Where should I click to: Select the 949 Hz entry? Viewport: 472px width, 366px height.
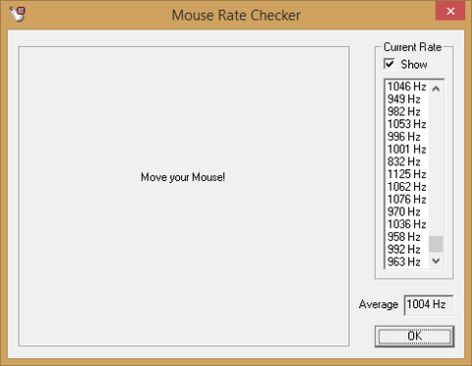[407, 99]
